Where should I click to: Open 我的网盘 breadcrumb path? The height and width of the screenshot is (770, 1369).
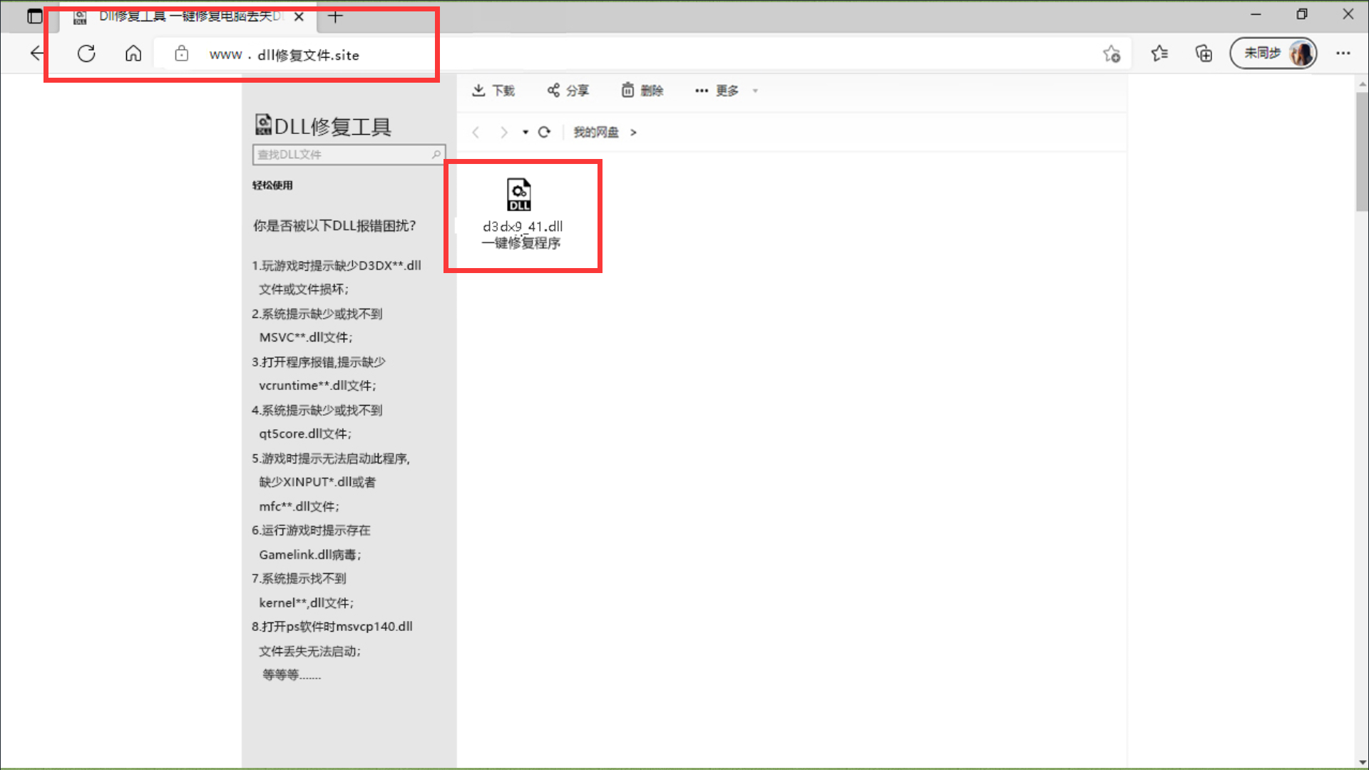[x=596, y=132]
